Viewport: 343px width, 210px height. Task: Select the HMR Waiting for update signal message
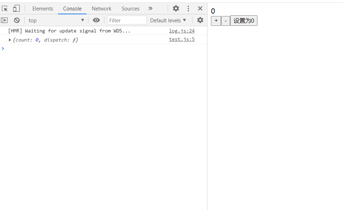point(69,31)
